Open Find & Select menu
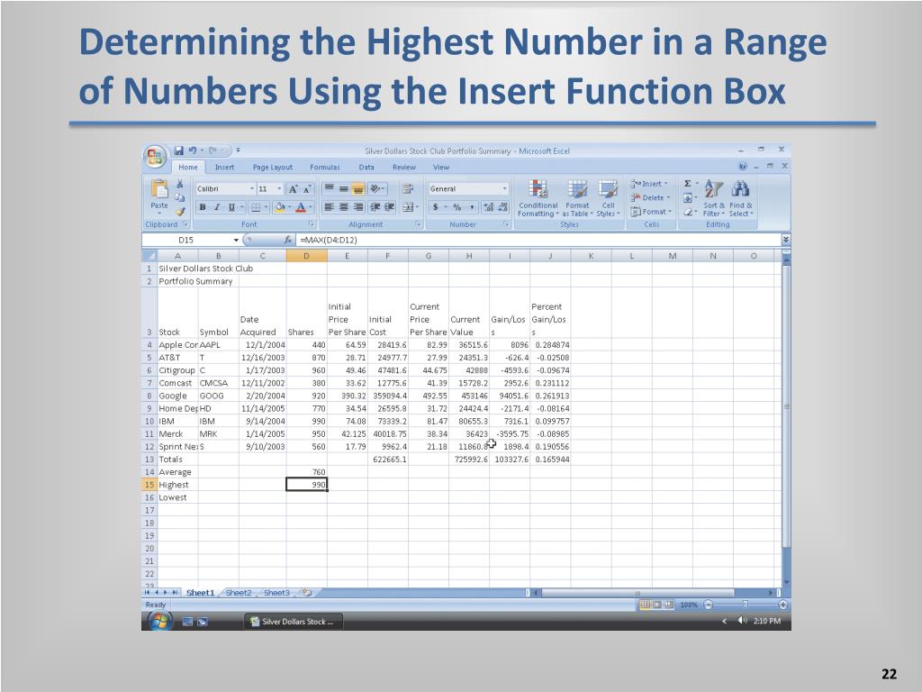The image size is (922, 692). (741, 197)
